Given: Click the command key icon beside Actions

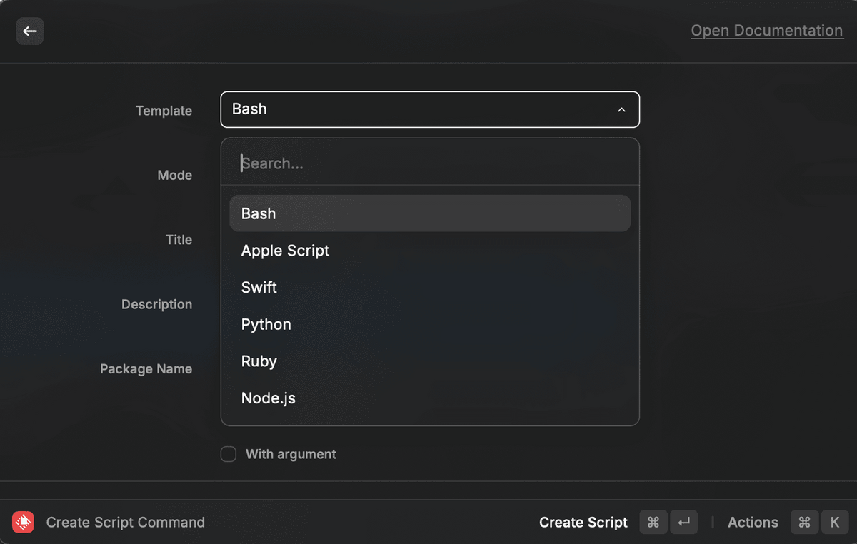Looking at the screenshot, I should pos(803,522).
